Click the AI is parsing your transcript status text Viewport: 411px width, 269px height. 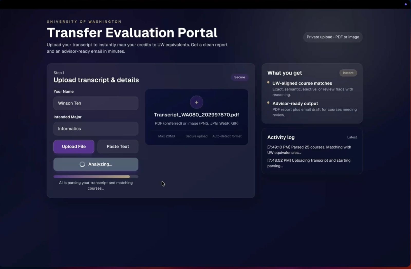pos(96,185)
